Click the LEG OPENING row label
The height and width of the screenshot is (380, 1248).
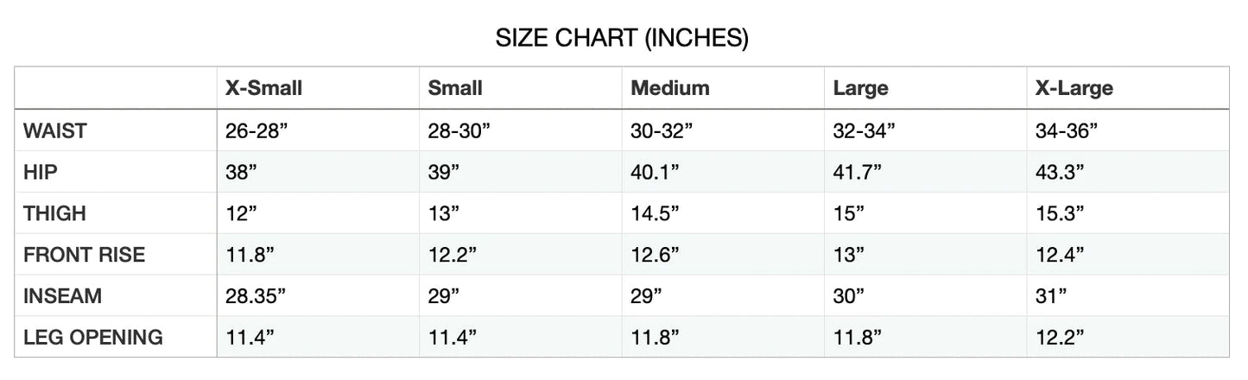pos(92,338)
